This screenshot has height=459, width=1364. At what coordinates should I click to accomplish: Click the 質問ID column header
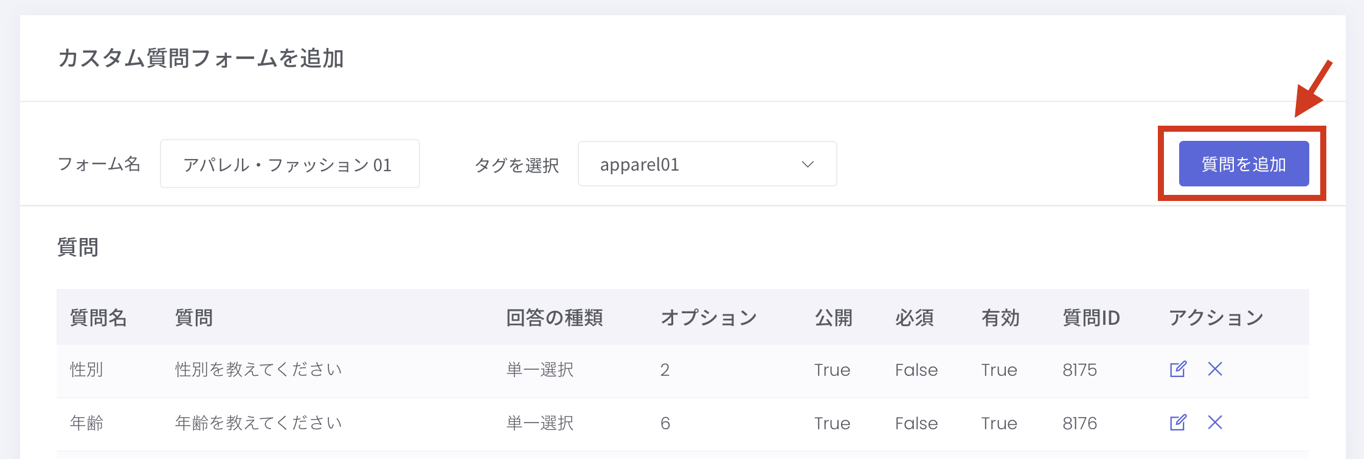point(1091,318)
